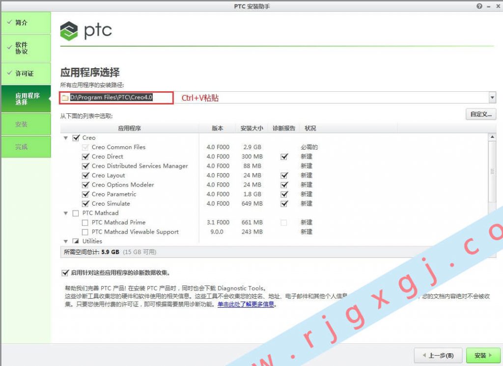The width and height of the screenshot is (503, 366).
Task: Toggle diagnostic report for Creo Simulate
Action: [284, 204]
